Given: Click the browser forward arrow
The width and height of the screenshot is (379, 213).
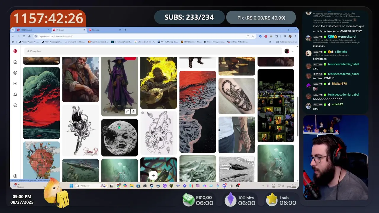Looking at the screenshot, I should 19,36.
